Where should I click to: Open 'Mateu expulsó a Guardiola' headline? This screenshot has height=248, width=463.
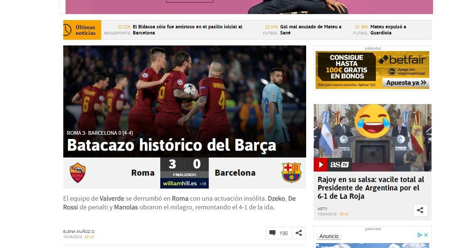(x=388, y=30)
